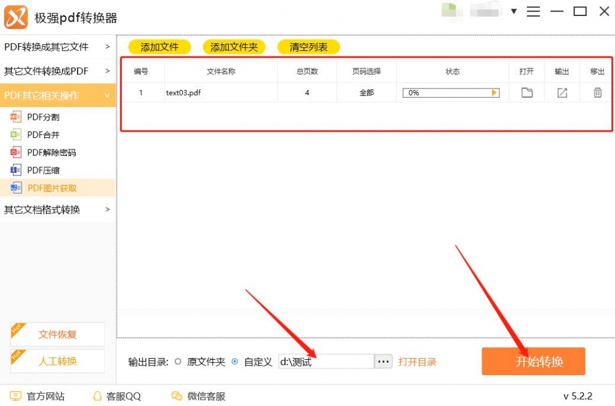Image resolution: width=615 pixels, height=406 pixels.
Task: Open the PDF压缩 tool
Action: point(45,170)
